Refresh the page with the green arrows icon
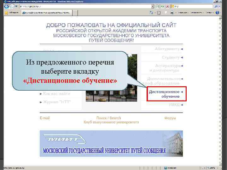 [x=162, y=6]
